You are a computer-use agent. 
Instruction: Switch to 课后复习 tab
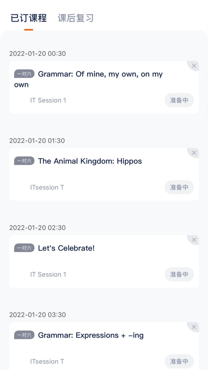click(76, 18)
